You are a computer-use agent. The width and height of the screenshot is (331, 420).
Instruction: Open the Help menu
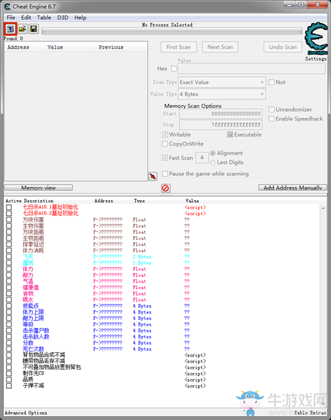80,18
